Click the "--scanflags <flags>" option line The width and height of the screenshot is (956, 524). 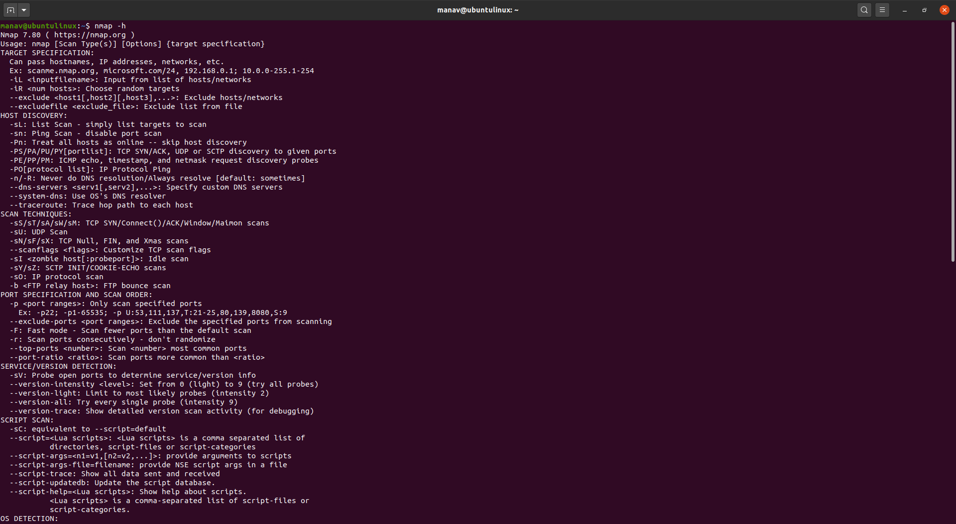[110, 250]
